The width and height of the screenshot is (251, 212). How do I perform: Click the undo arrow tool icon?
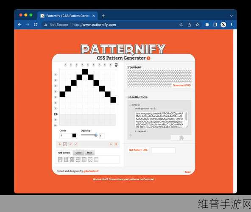(59, 144)
